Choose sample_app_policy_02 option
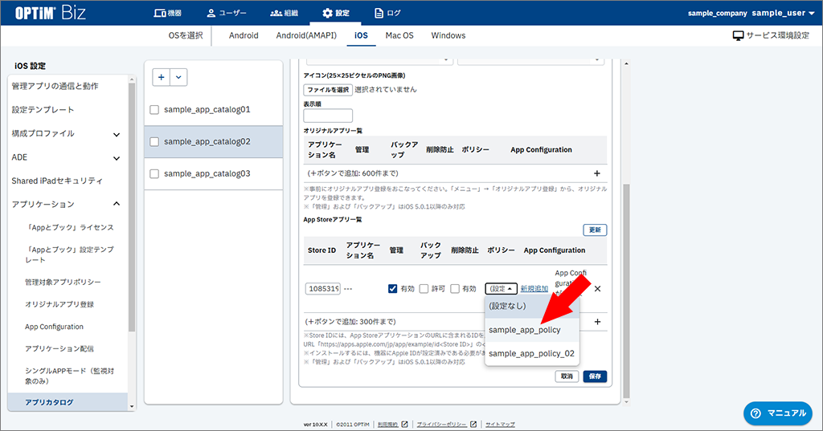 coord(532,353)
